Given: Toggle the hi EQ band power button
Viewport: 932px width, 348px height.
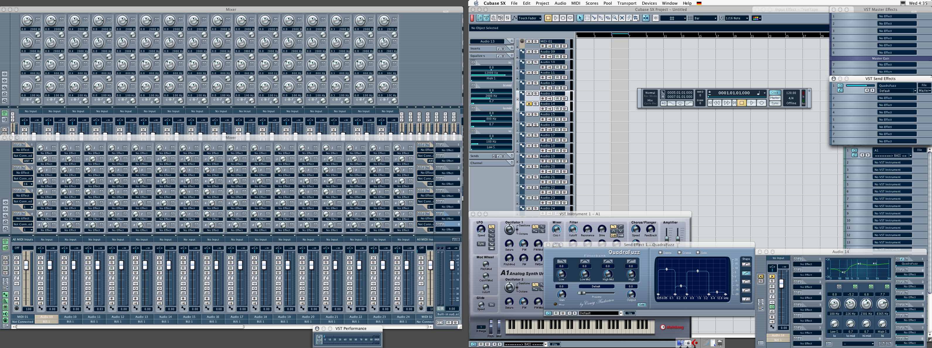Looking at the screenshot, I should click(473, 63).
